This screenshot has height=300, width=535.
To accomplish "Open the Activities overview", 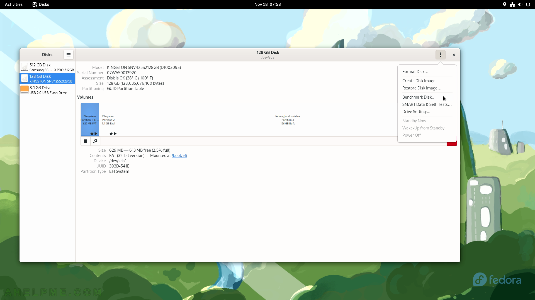I will (x=14, y=4).
